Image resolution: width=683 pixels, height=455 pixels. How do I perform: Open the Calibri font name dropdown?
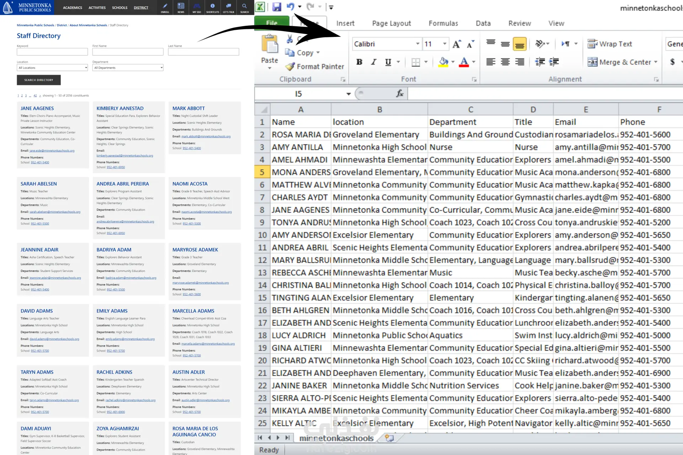tap(418, 44)
